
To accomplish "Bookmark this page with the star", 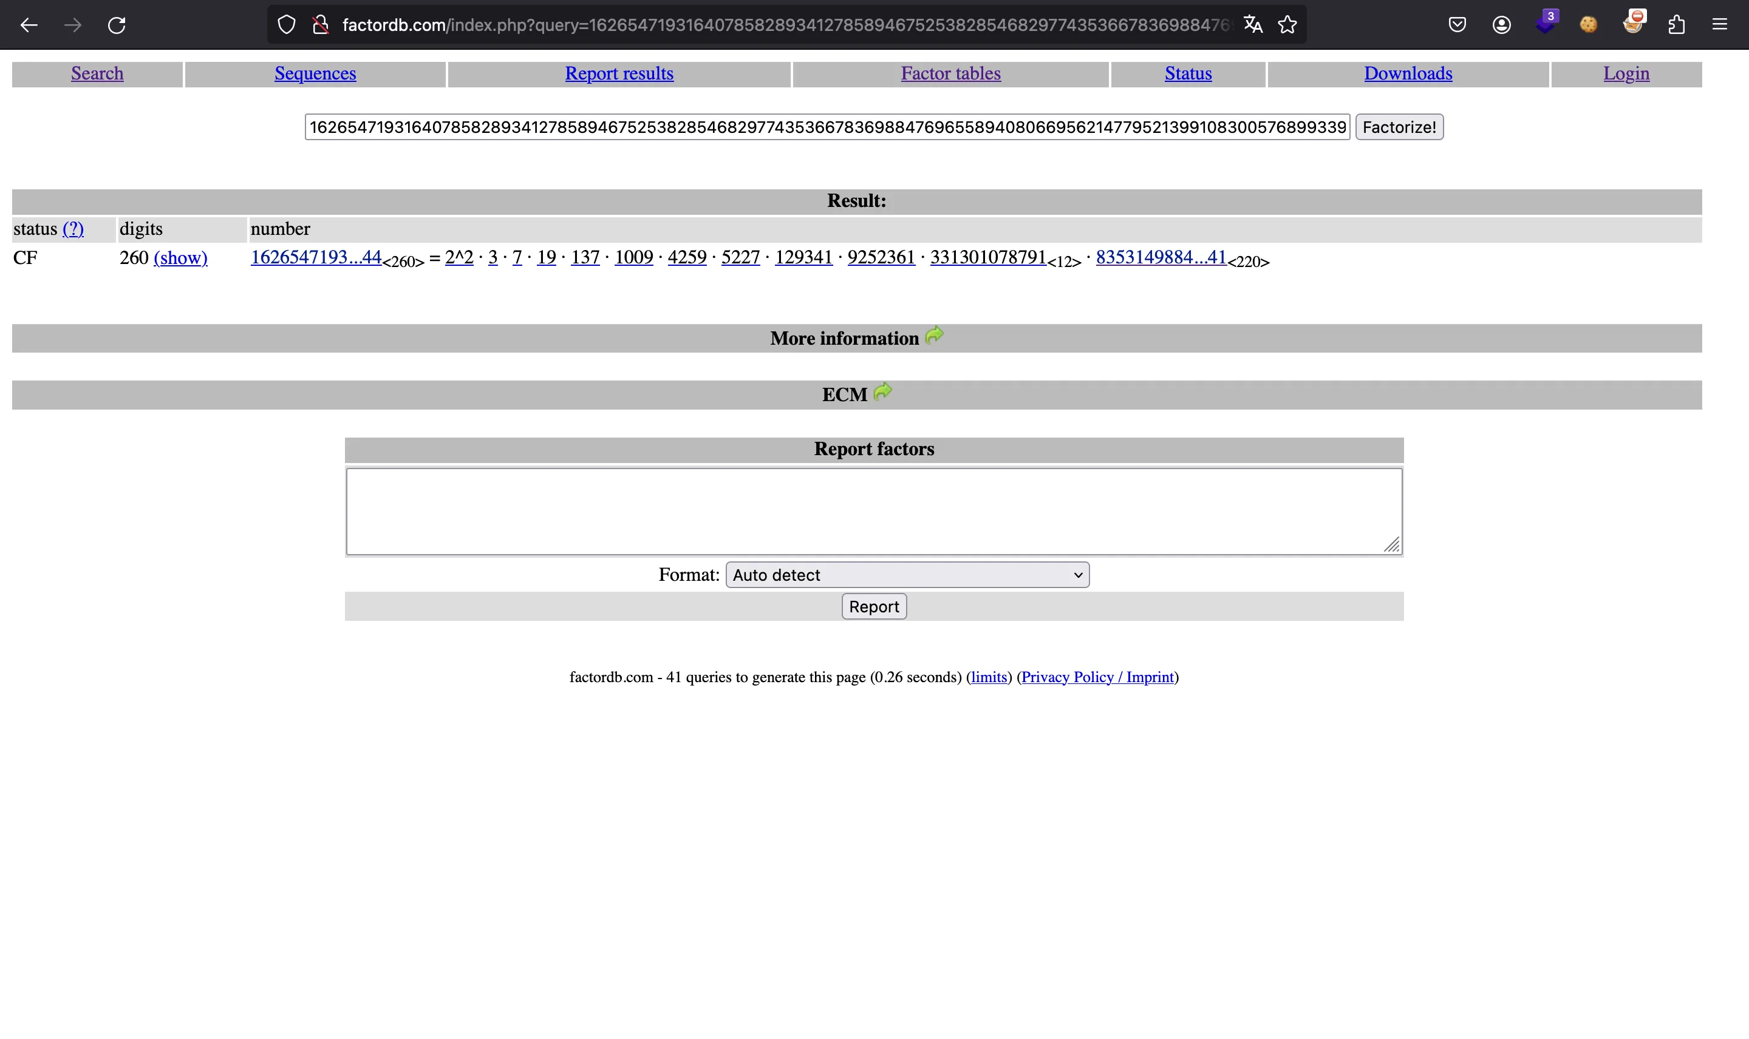I will pyautogui.click(x=1287, y=25).
